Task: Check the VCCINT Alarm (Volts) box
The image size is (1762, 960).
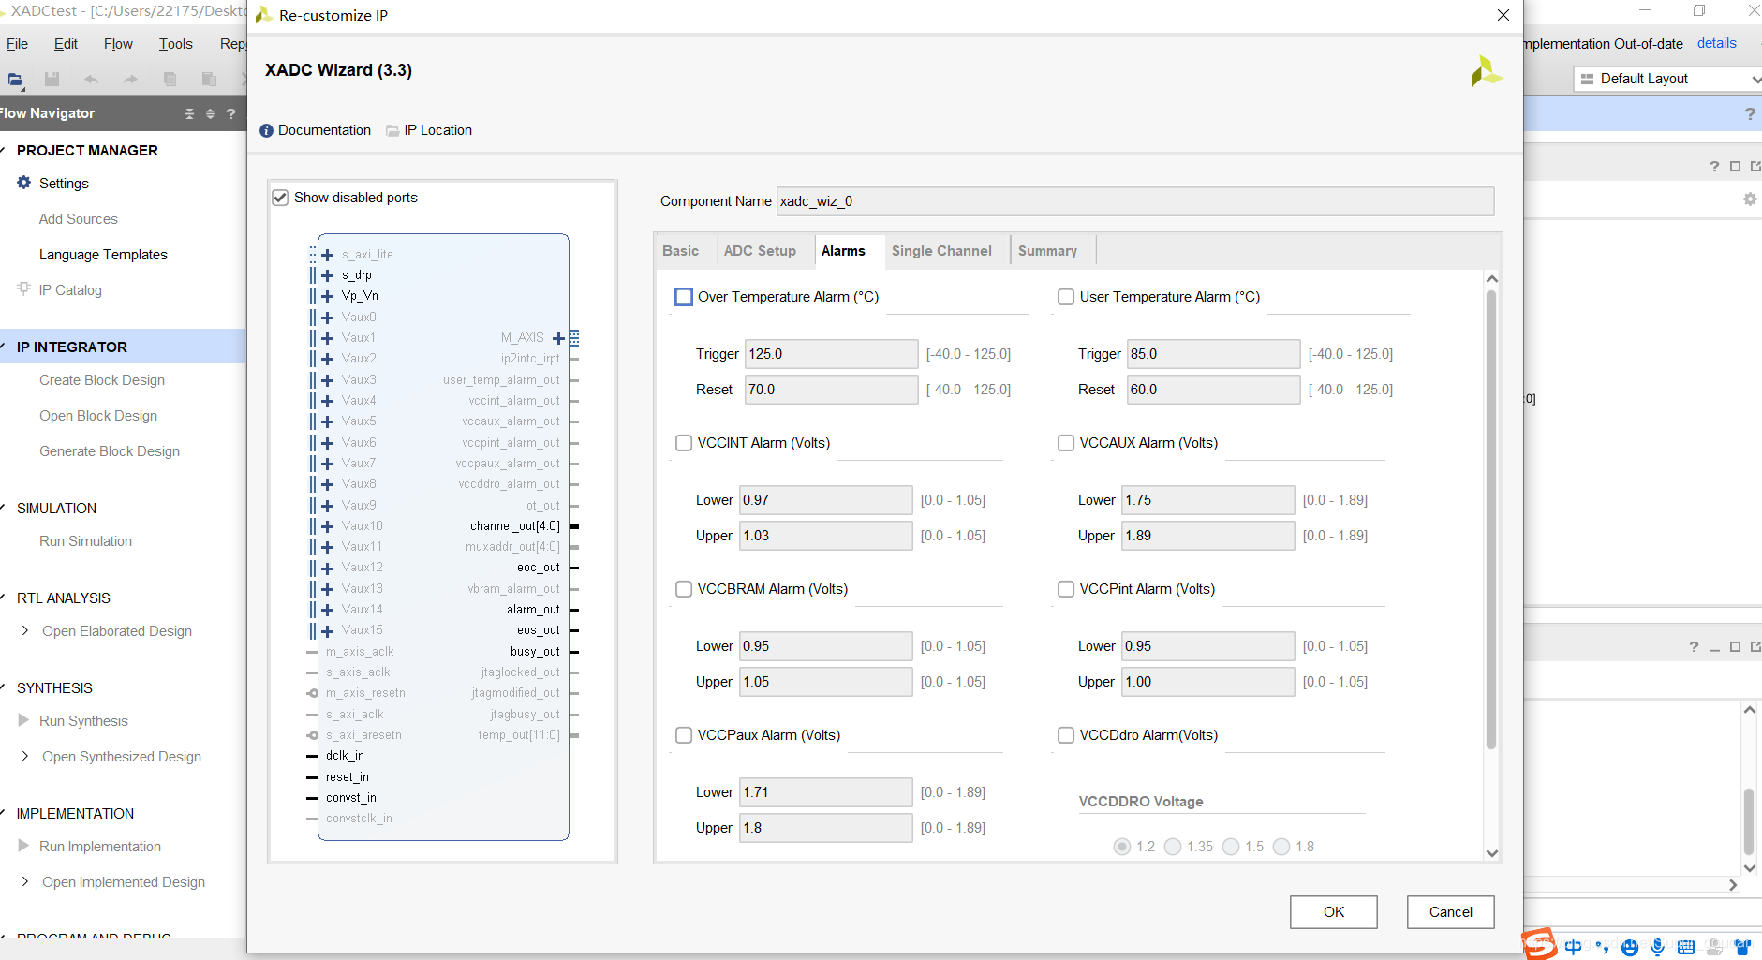Action: point(684,443)
